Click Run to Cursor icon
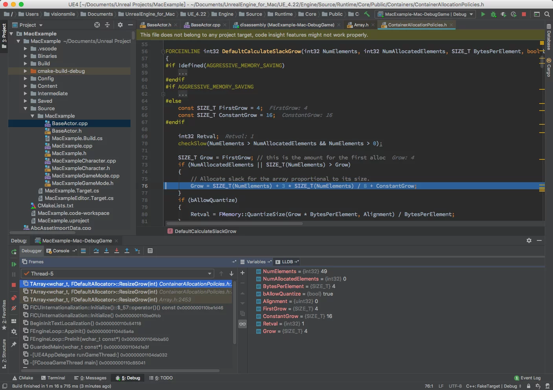 coord(137,251)
